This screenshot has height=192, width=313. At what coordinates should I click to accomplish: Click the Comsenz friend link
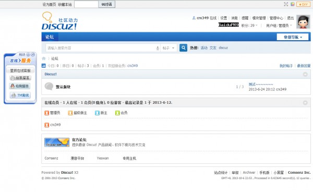(51, 158)
